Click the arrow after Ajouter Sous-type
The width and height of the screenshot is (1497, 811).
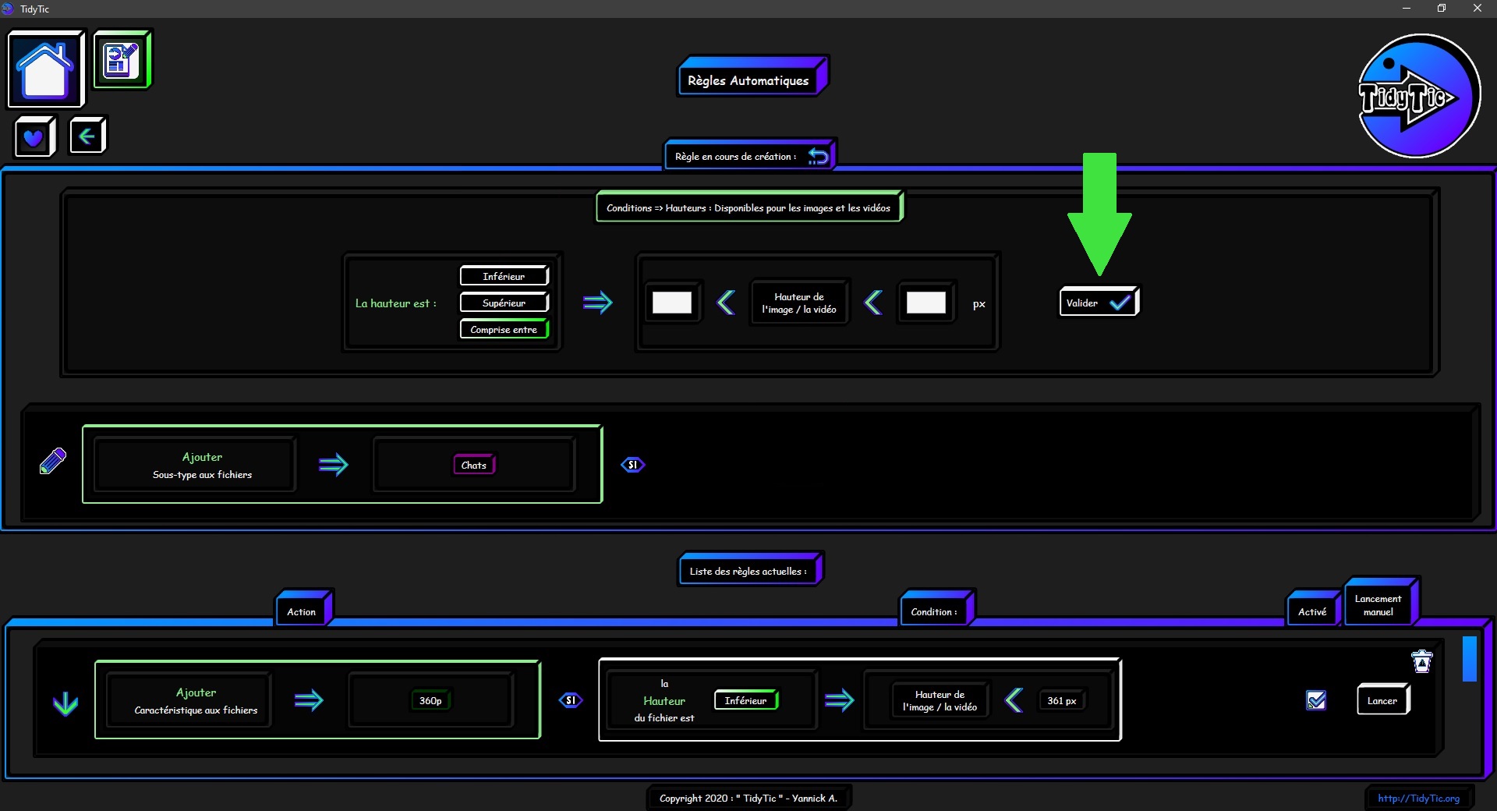tap(334, 465)
